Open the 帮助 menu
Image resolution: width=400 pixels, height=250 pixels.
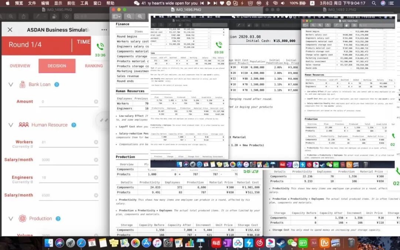click(110, 3)
